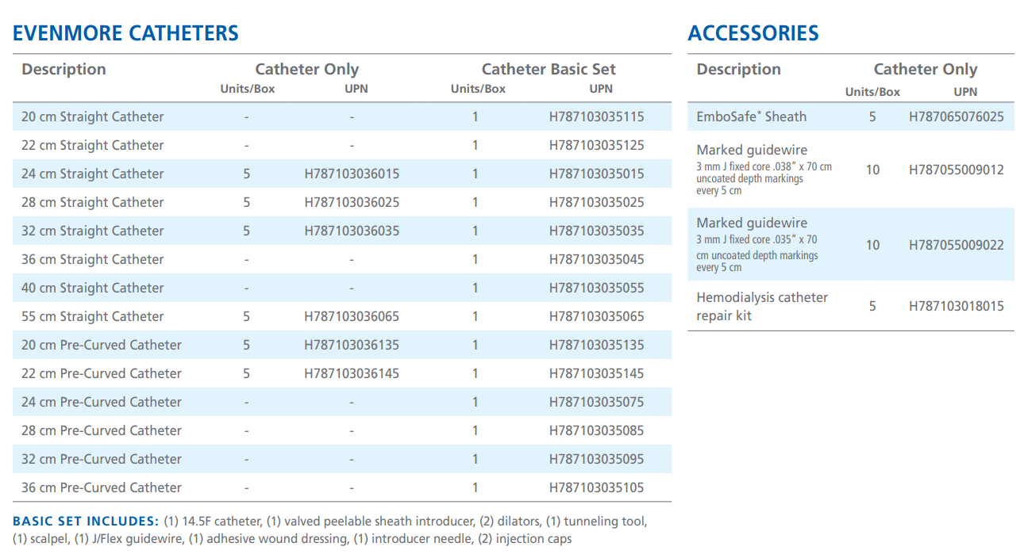Click UPN H787103036145 catheter-only code
This screenshot has width=1024, height=558.
click(x=352, y=373)
